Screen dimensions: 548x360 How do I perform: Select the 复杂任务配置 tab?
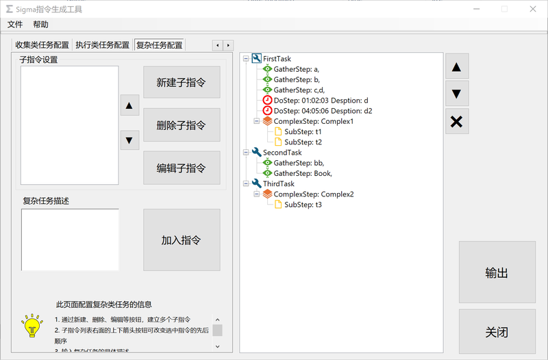[x=160, y=45]
